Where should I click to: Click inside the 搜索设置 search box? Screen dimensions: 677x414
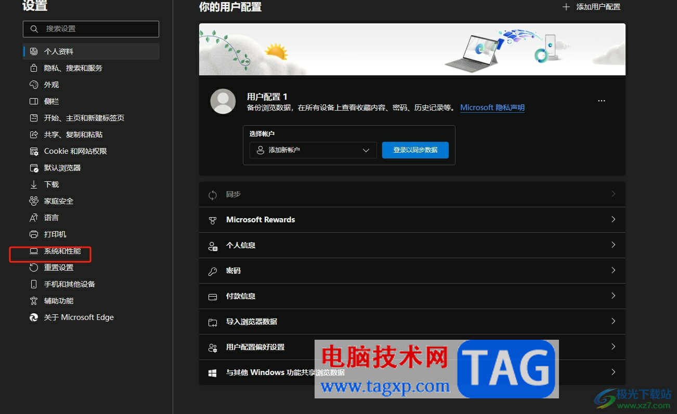tap(91, 29)
